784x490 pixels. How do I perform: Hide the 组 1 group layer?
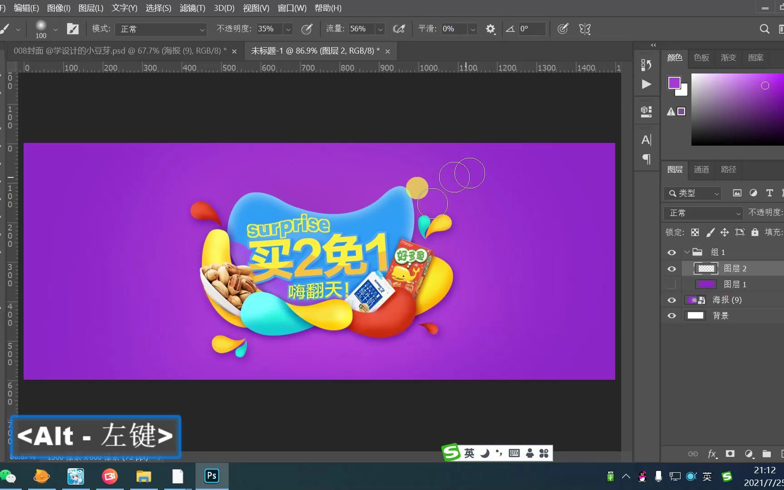click(671, 252)
